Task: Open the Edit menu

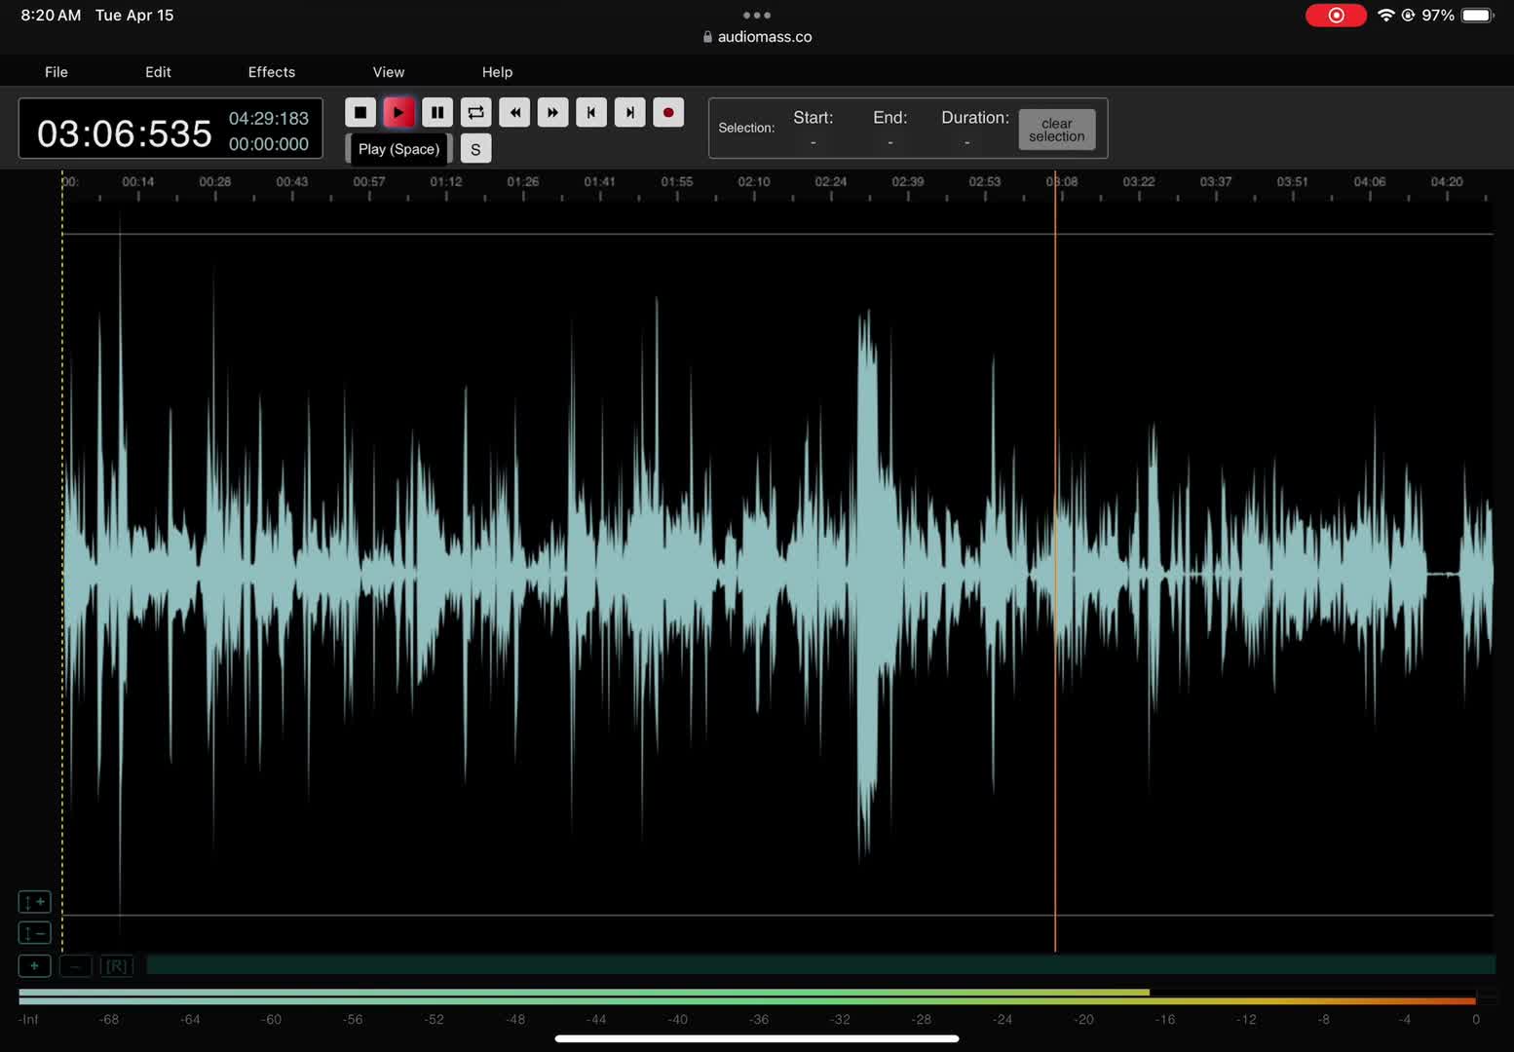Action: click(x=158, y=72)
